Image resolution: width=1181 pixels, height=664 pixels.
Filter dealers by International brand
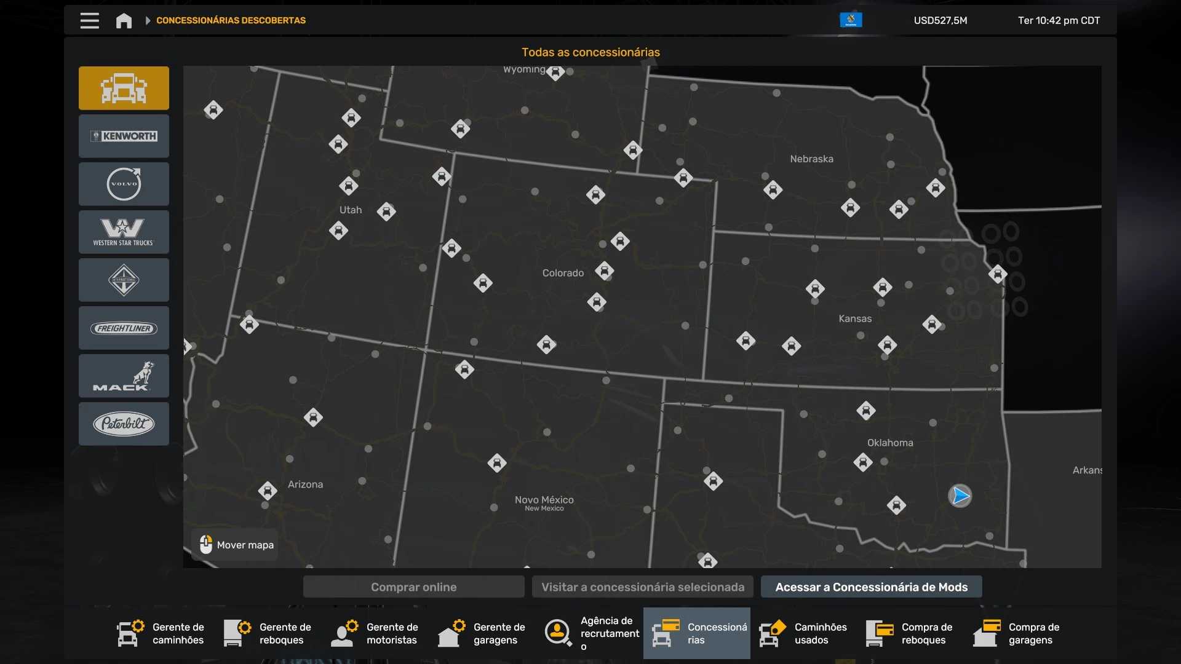[x=124, y=280]
